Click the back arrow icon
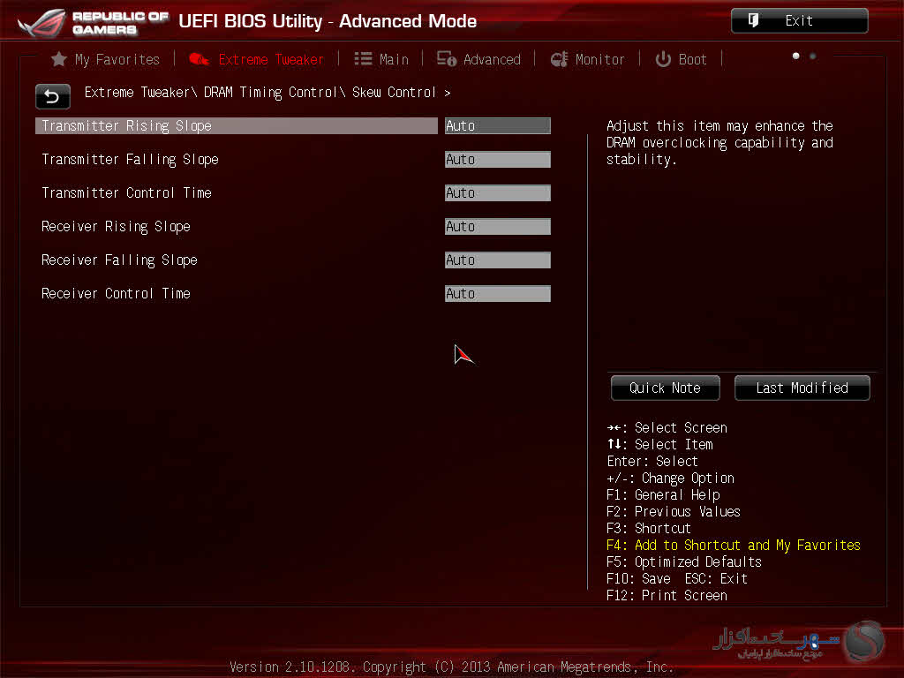Image resolution: width=904 pixels, height=678 pixels. (x=52, y=96)
